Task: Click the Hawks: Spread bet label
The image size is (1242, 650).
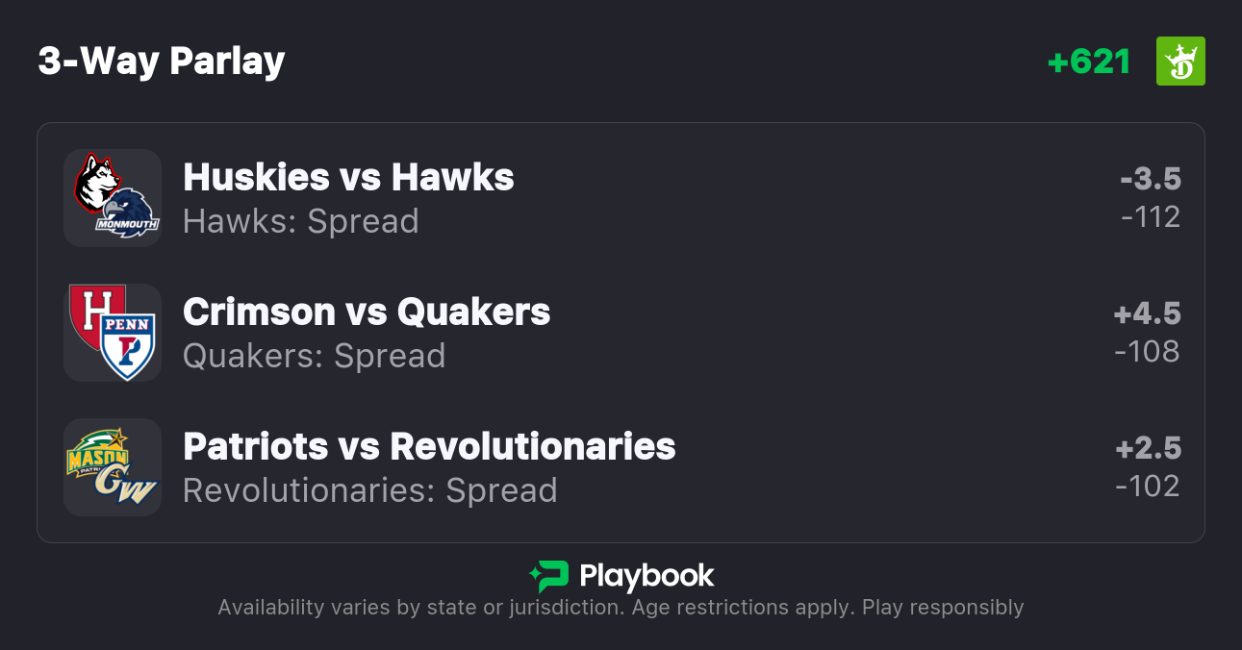Action: point(301,221)
